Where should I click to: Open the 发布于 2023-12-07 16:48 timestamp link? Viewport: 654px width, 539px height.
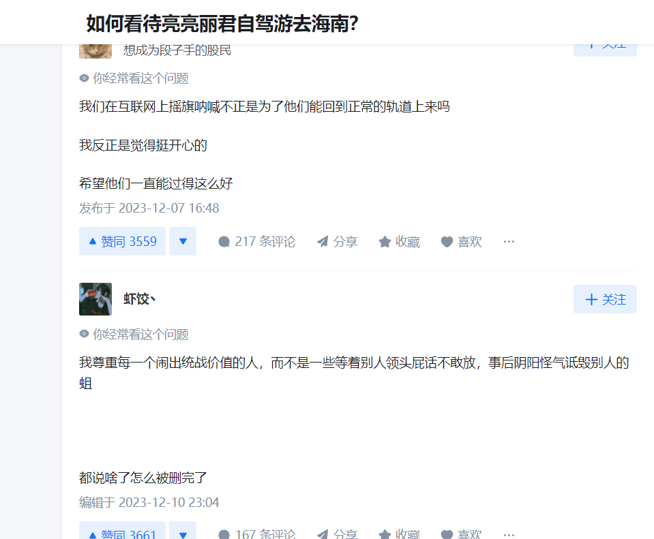[149, 208]
